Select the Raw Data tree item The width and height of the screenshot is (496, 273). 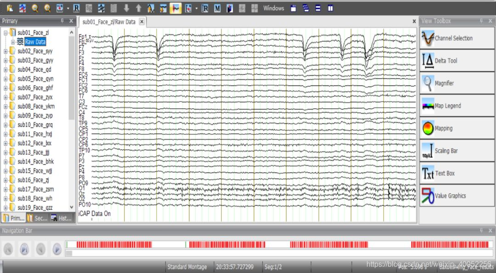click(x=35, y=42)
